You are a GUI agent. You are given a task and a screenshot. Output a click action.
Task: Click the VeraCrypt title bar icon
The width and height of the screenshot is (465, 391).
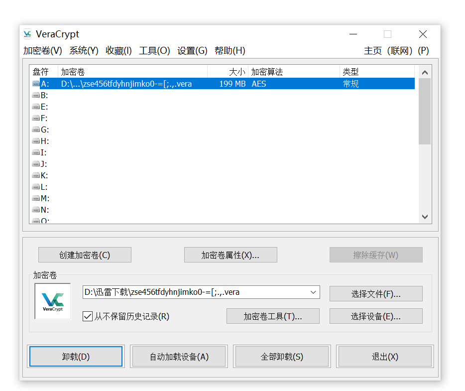pyautogui.click(x=27, y=34)
